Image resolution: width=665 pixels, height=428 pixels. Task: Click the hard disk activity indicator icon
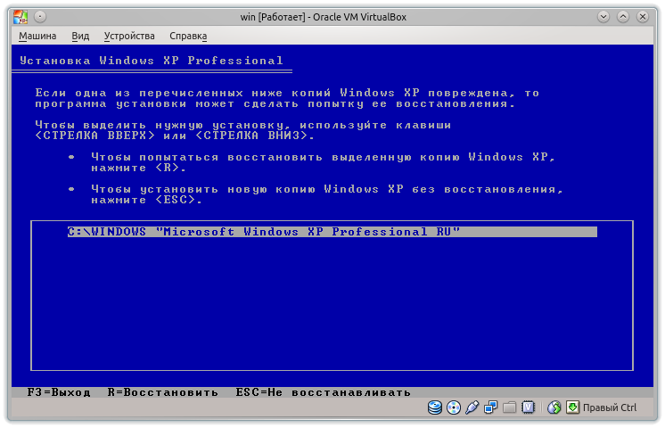click(x=435, y=408)
